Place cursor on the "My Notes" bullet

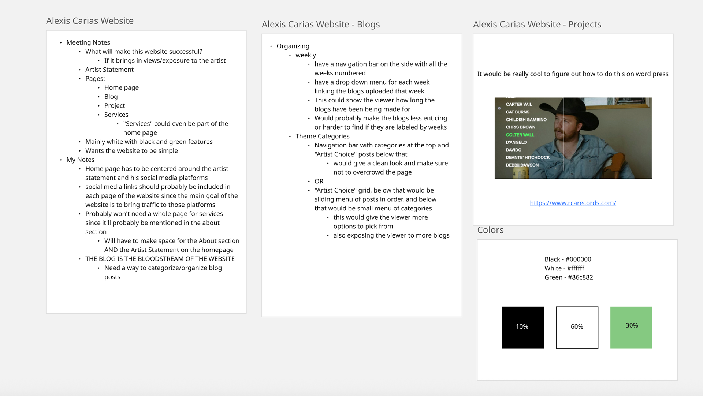click(x=80, y=160)
